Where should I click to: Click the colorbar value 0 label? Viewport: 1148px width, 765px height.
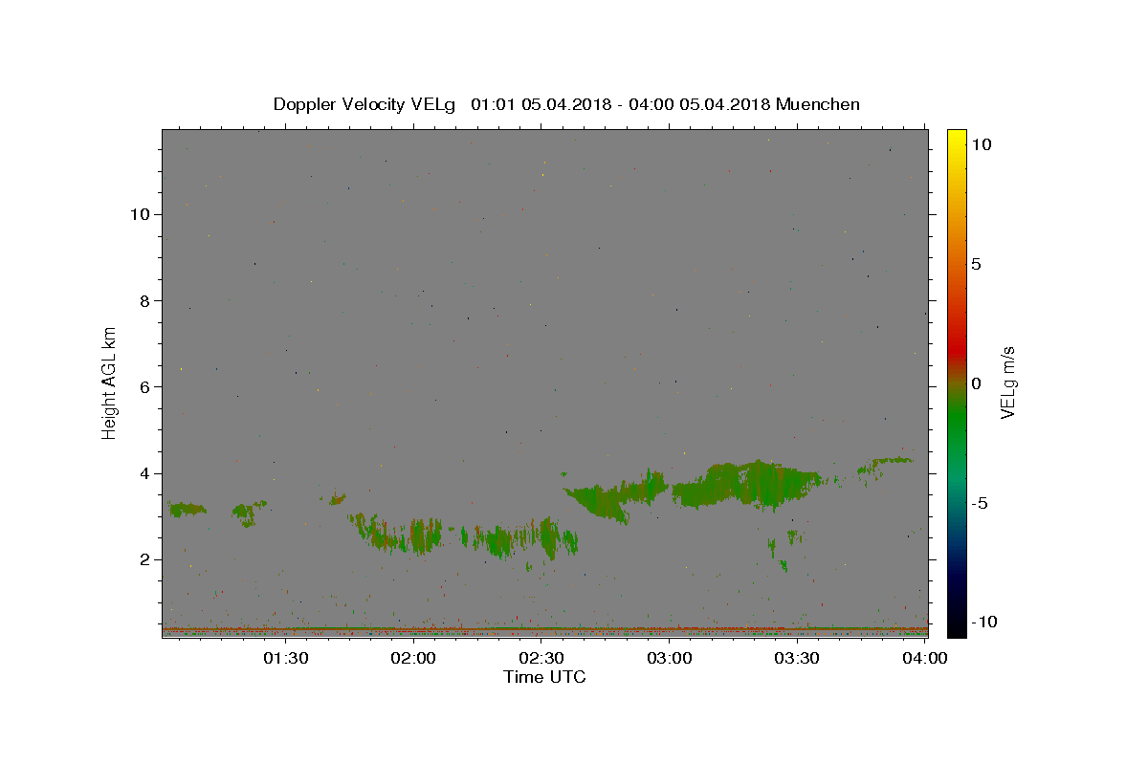[977, 383]
